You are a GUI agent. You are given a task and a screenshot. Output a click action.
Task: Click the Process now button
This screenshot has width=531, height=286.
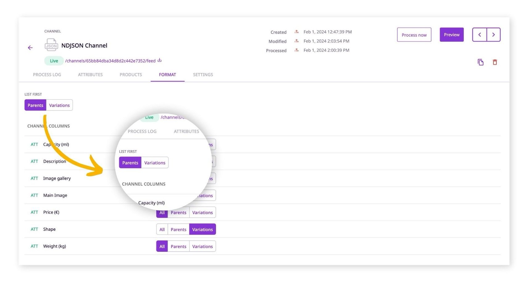[414, 35]
